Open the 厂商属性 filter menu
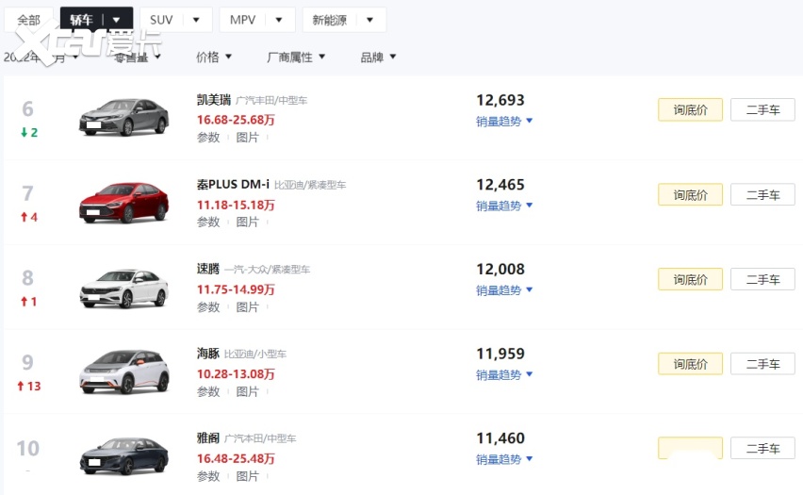 click(296, 58)
